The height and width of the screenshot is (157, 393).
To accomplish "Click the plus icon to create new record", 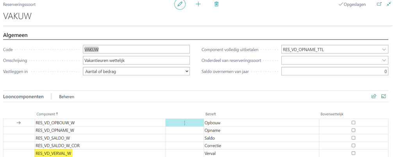I will (x=198, y=4).
